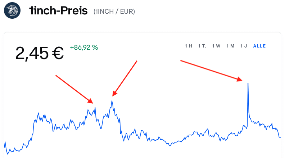285x158 pixels.
Task: Click the tallest price spike peak
Action: 248,83
